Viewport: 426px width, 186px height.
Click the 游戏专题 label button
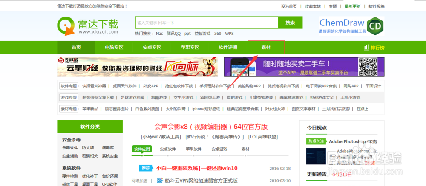click(69, 98)
